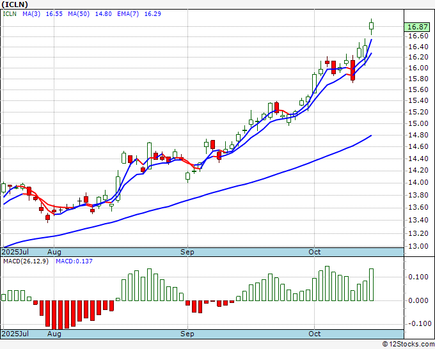Click the Aug label on MACD axis
The image size is (435, 349).
[x=54, y=334]
